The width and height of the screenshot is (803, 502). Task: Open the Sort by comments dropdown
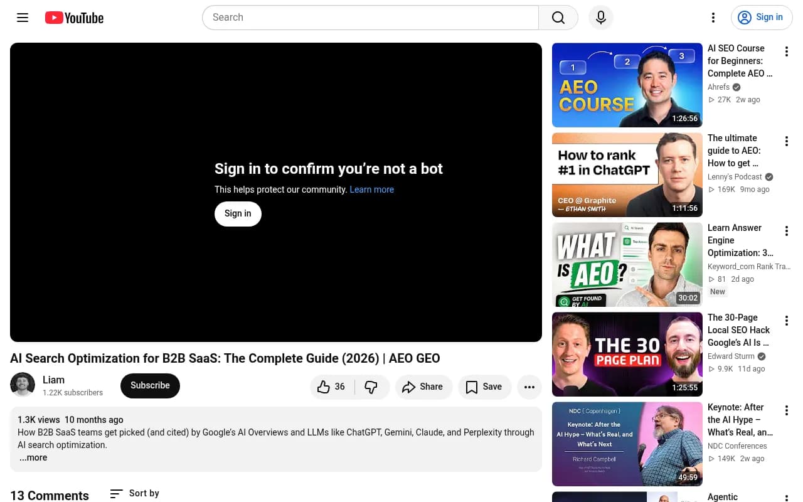tap(134, 493)
